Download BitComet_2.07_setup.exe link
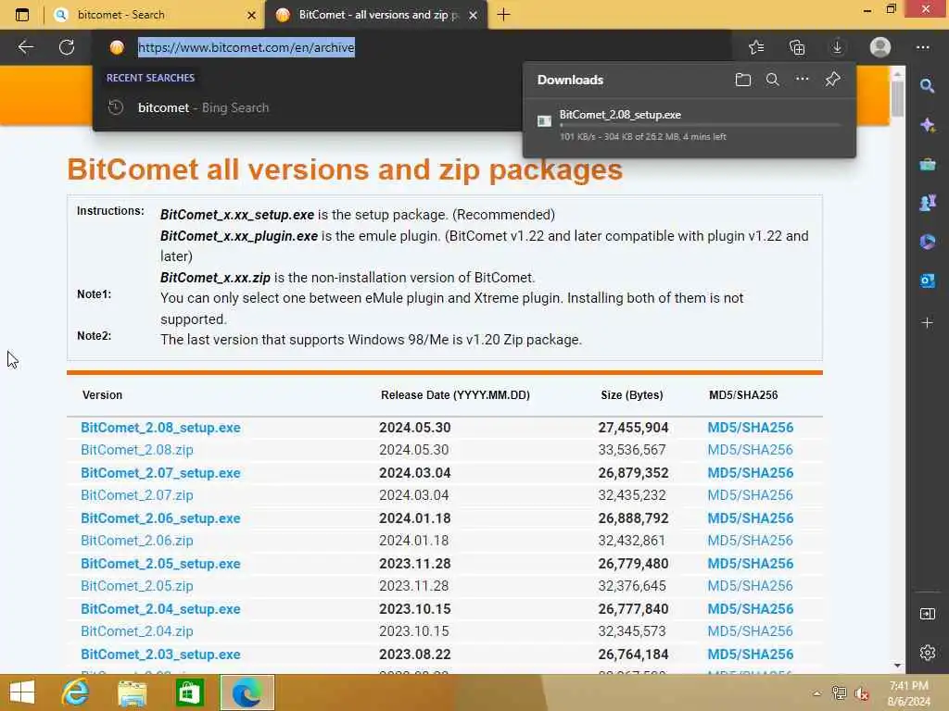Screen dimensions: 949x711 (160, 473)
